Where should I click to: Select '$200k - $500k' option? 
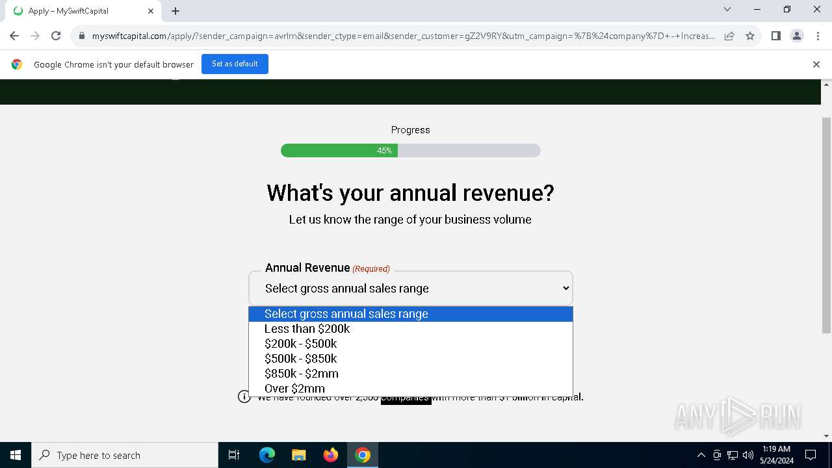[x=411, y=344]
